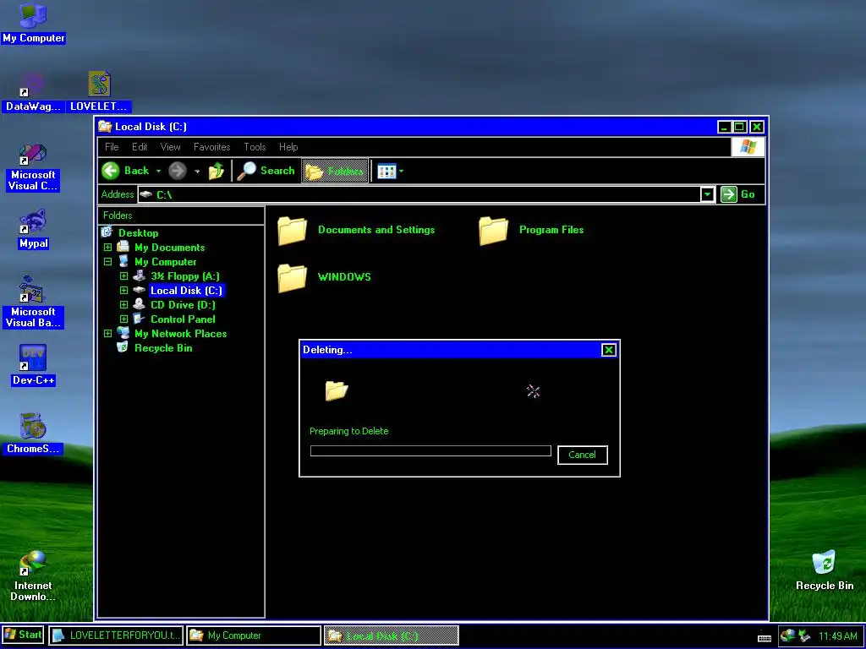
Task: Open the View menu
Action: (170, 147)
